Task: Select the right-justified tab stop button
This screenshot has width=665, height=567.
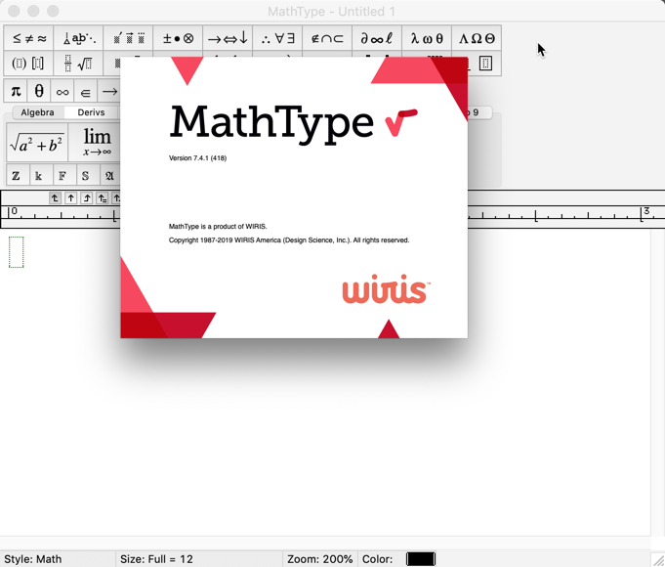Action: click(x=87, y=197)
